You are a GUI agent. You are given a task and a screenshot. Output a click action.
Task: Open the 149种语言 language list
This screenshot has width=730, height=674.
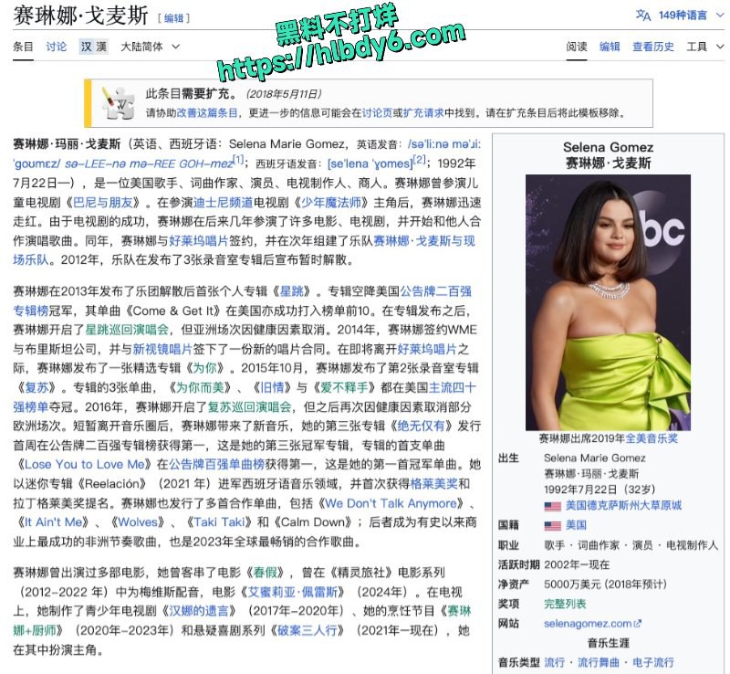[x=682, y=16]
